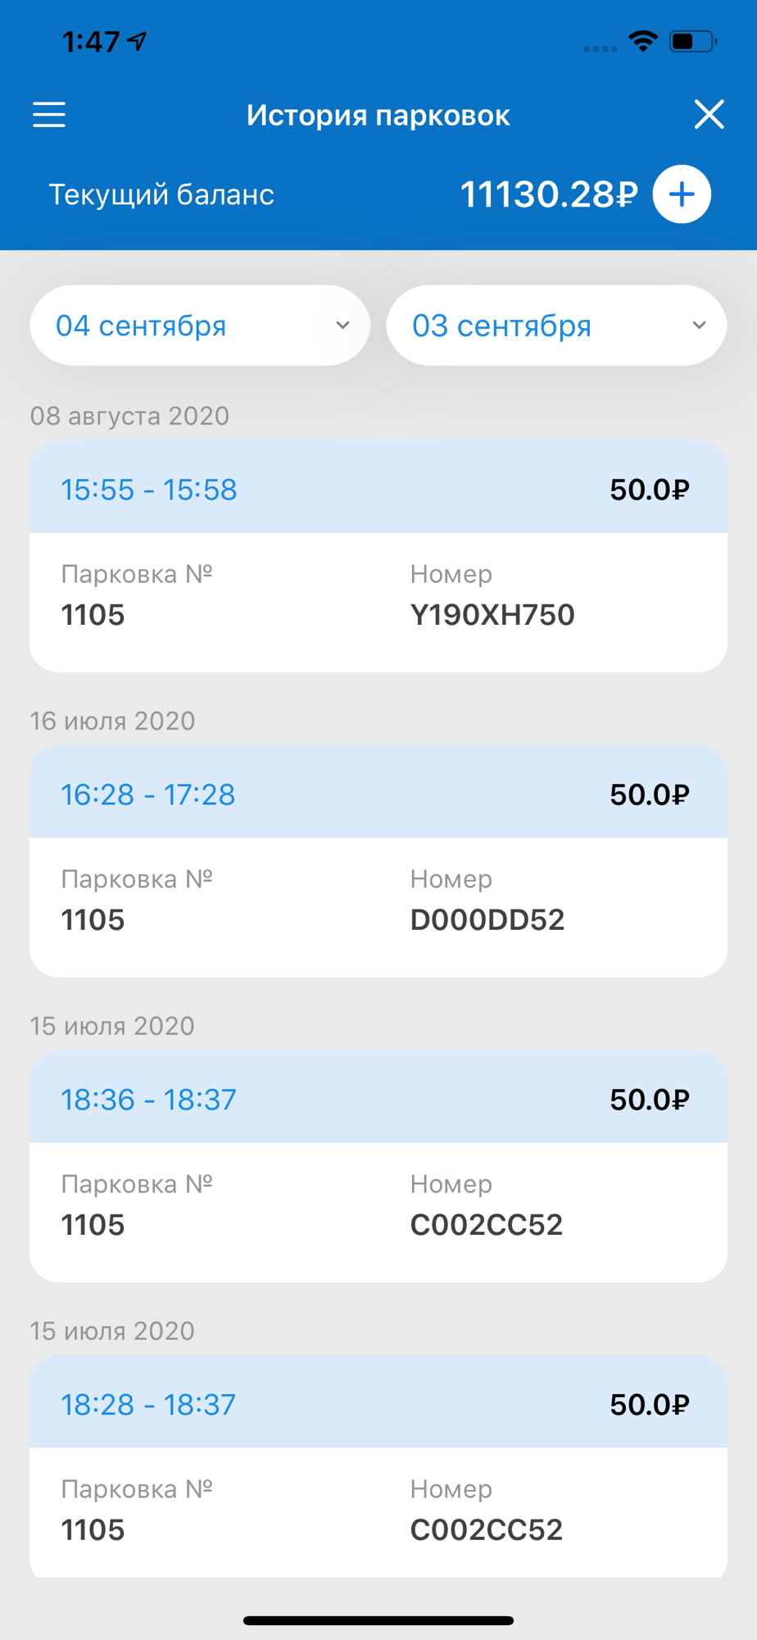Tap the location arrow in status bar
This screenshot has width=757, height=1640.
[137, 41]
